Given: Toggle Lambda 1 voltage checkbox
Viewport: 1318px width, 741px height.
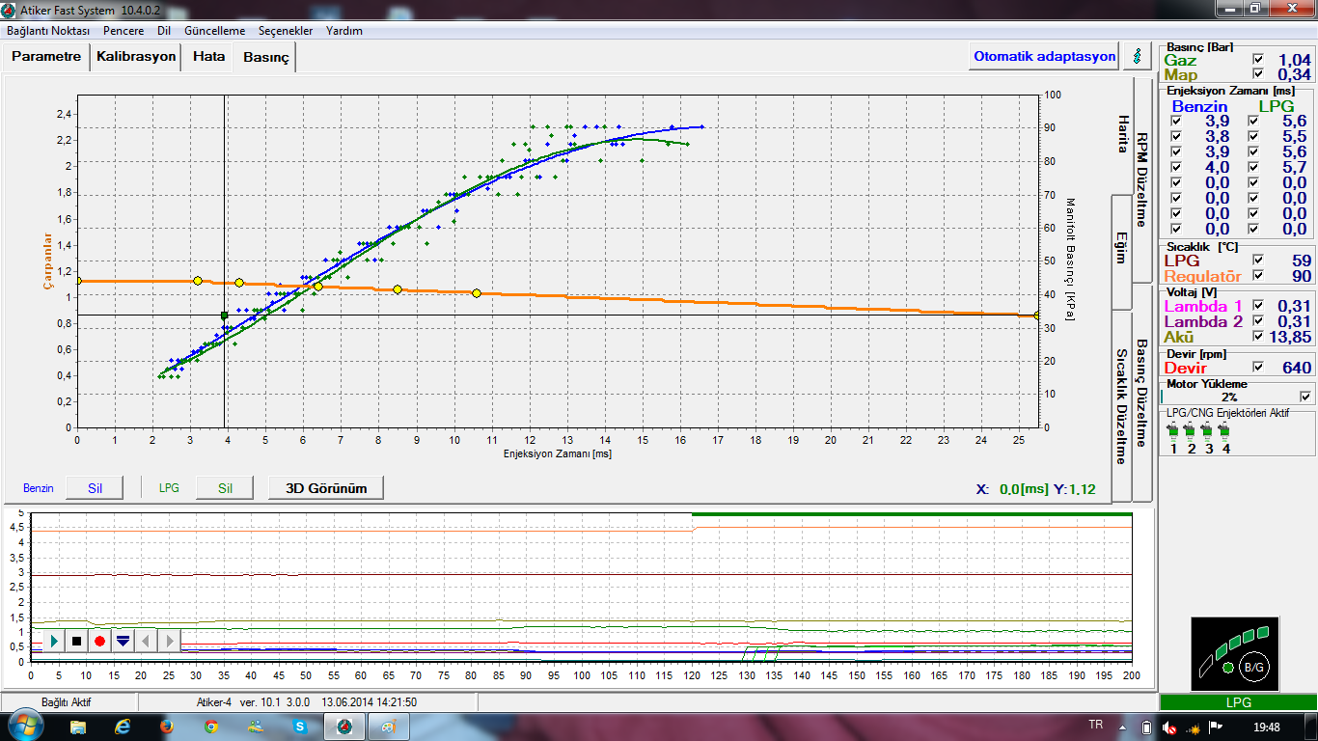Looking at the screenshot, I should coord(1257,306).
